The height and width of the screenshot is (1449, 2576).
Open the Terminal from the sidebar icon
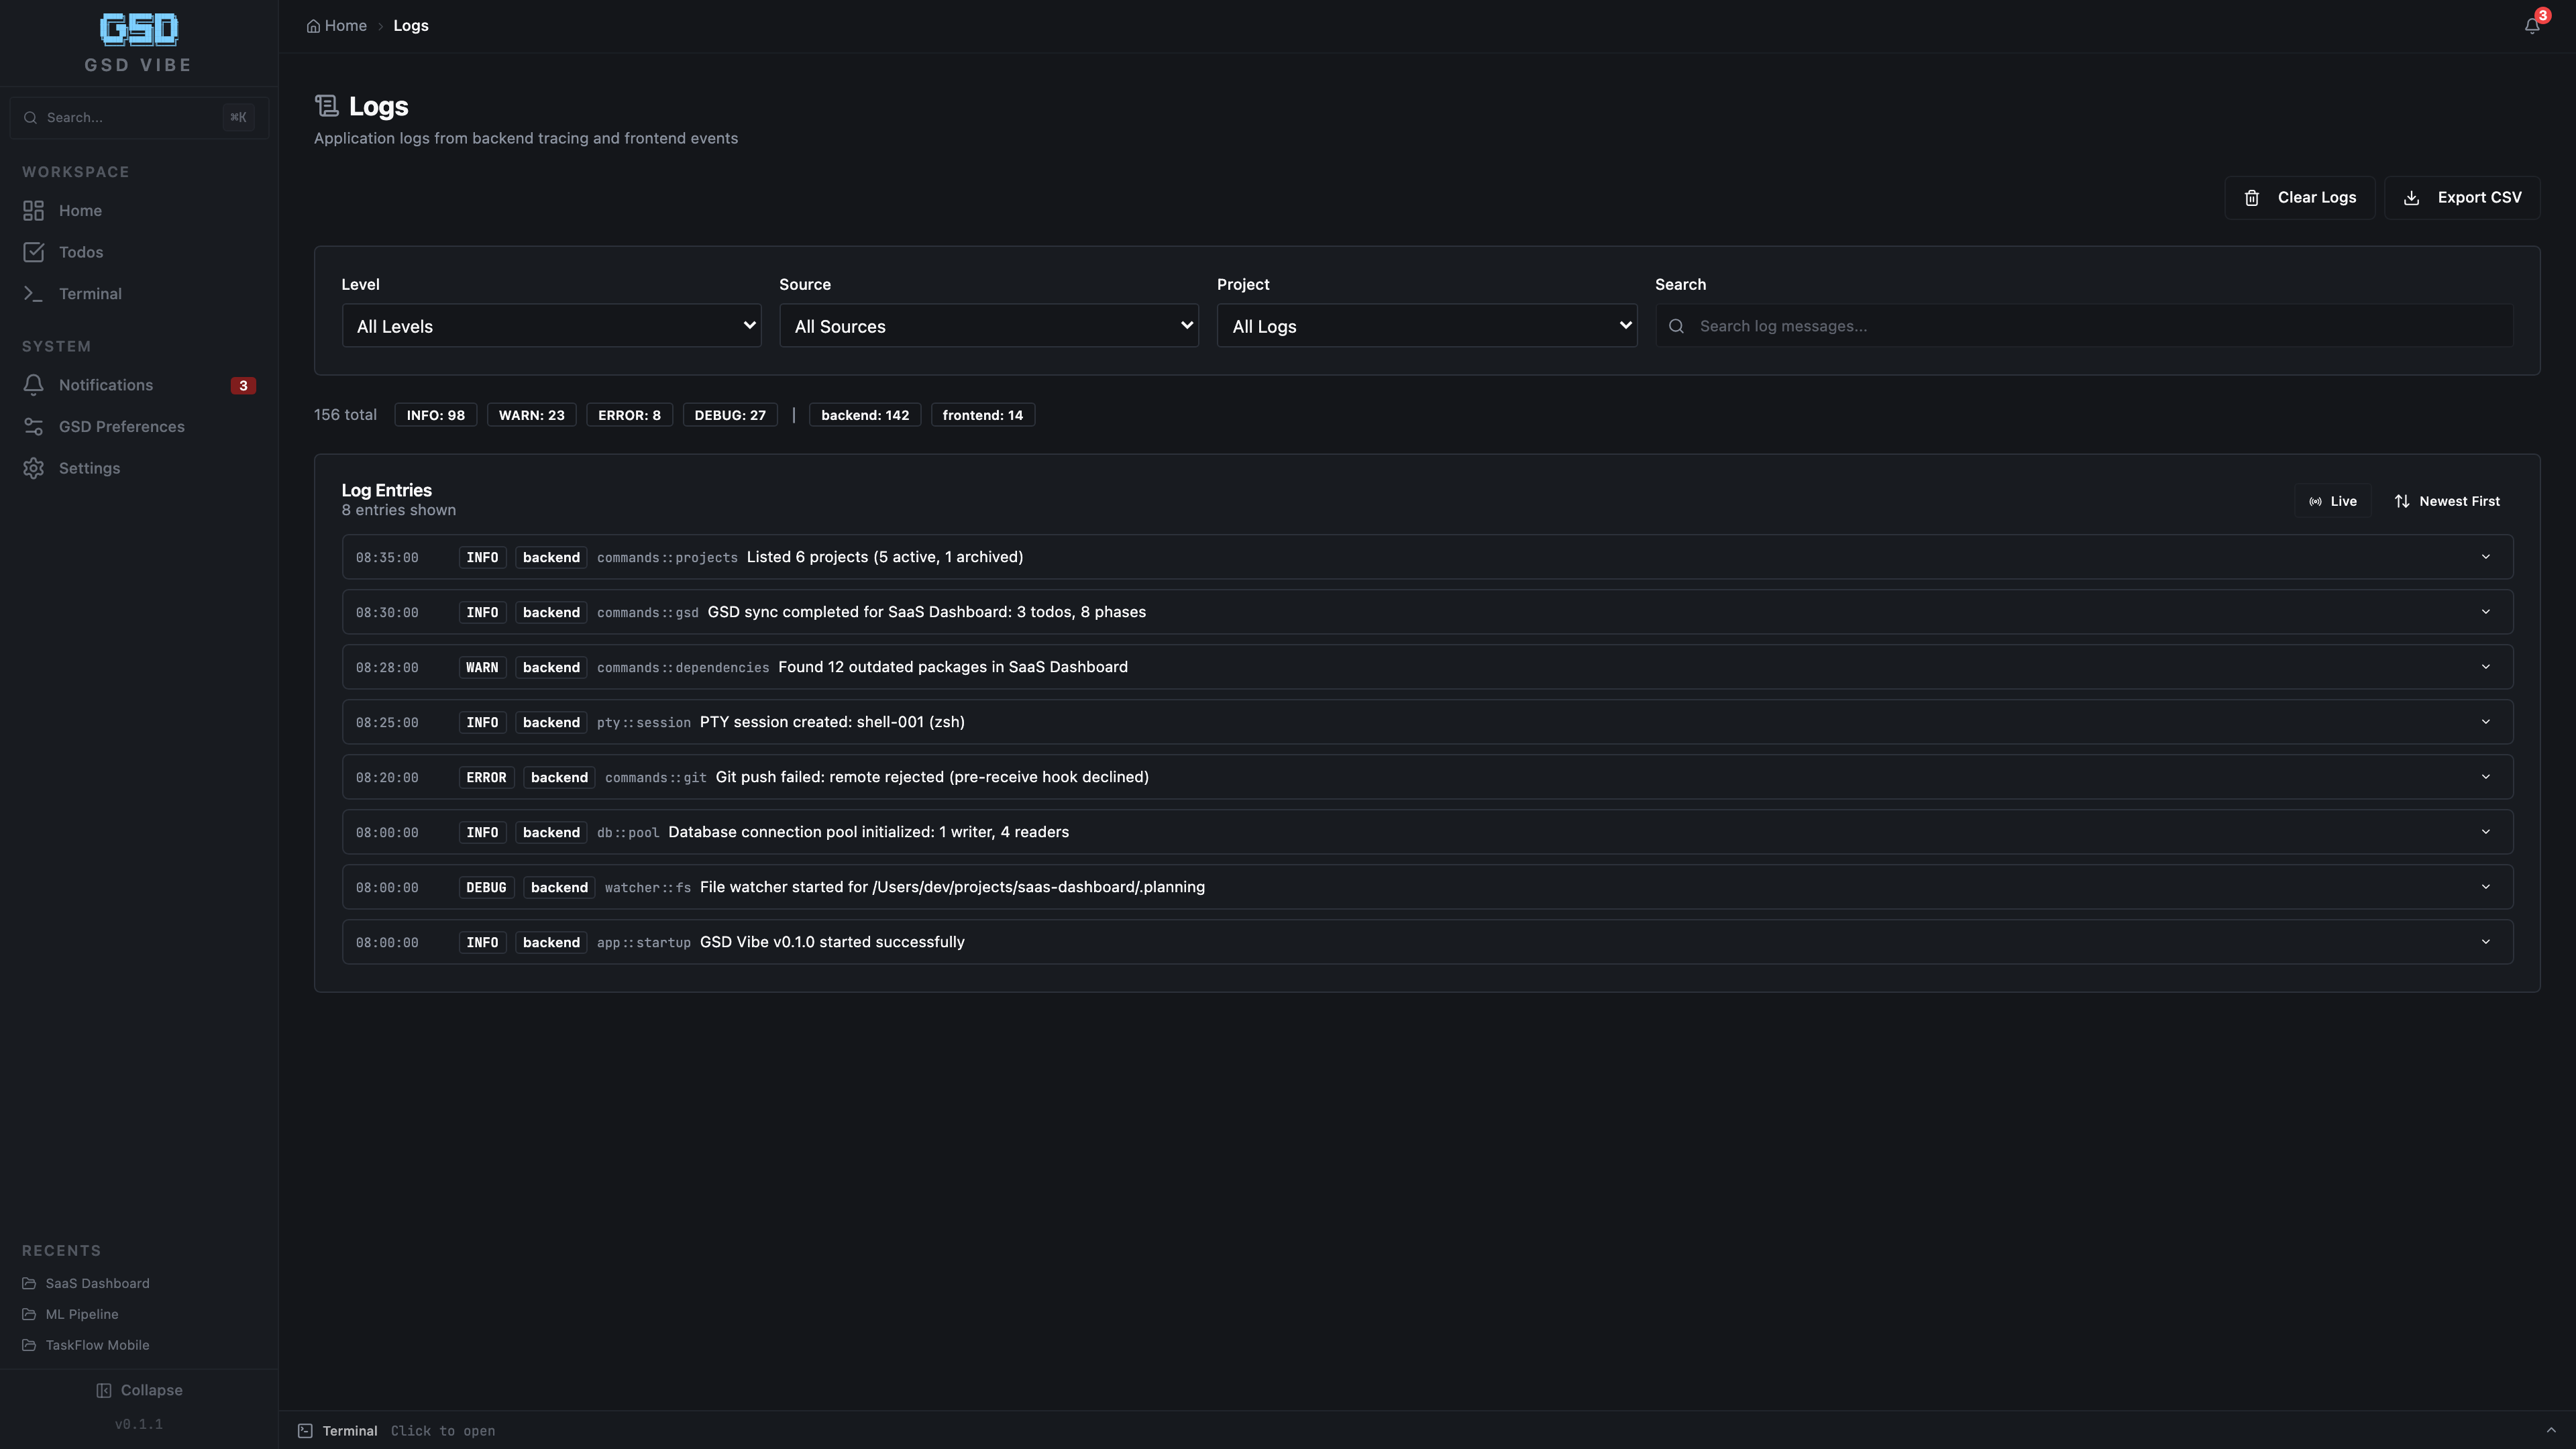pos(33,293)
